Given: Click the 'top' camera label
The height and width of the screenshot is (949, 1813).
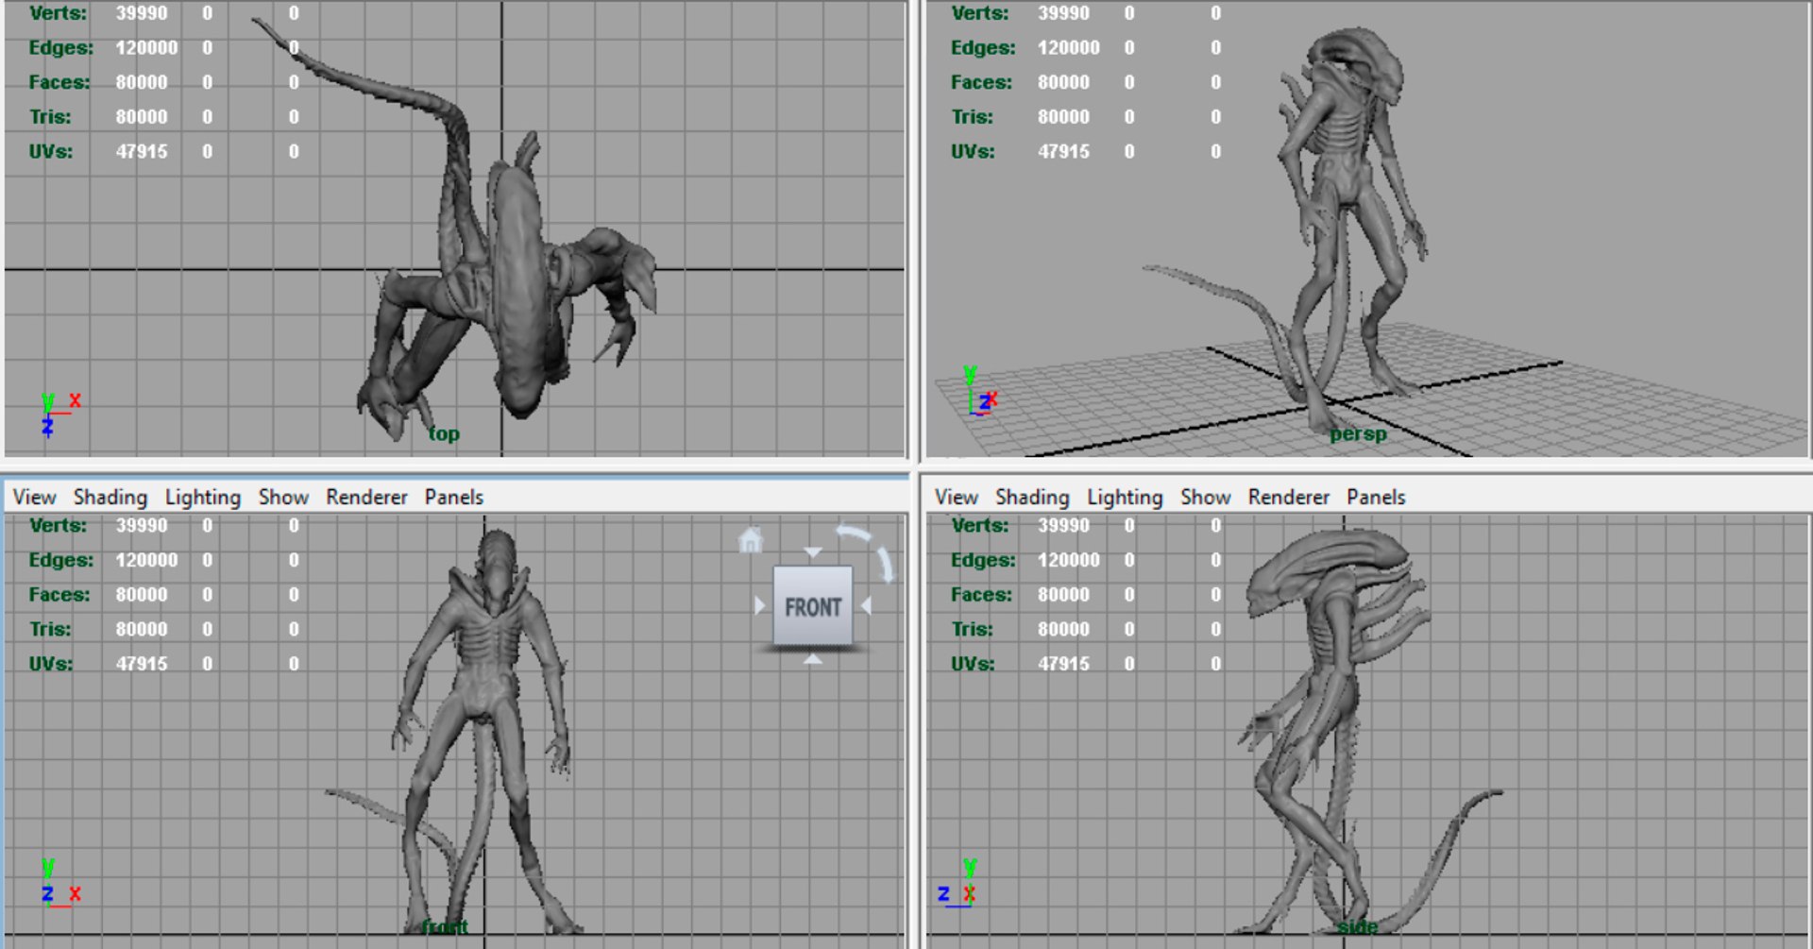Looking at the screenshot, I should point(444,433).
